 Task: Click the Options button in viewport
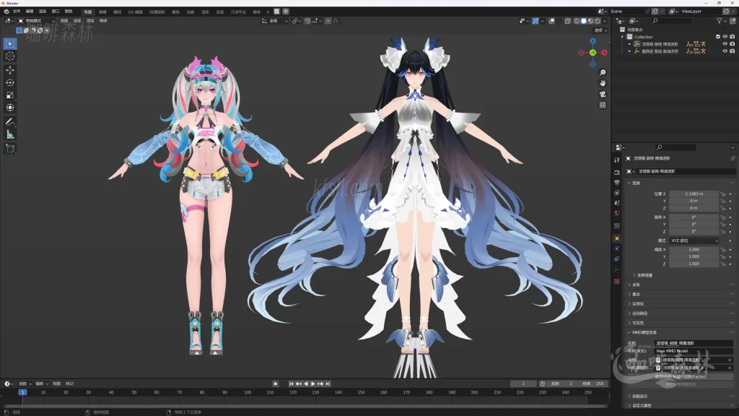600,30
